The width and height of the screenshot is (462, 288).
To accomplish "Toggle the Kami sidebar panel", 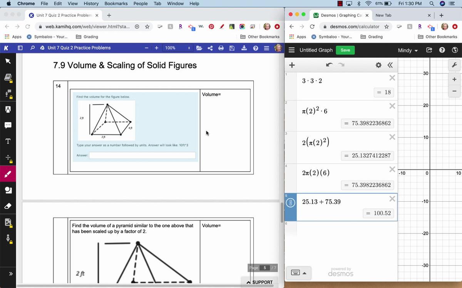I will click(x=20, y=48).
